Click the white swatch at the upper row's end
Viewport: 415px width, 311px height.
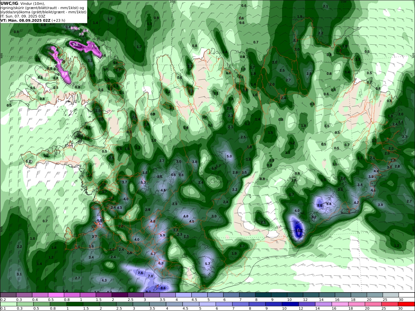[x=407, y=295]
